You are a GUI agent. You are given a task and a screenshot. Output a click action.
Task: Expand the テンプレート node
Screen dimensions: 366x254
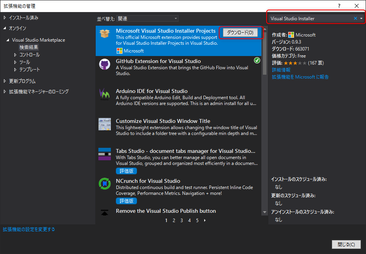click(x=16, y=70)
